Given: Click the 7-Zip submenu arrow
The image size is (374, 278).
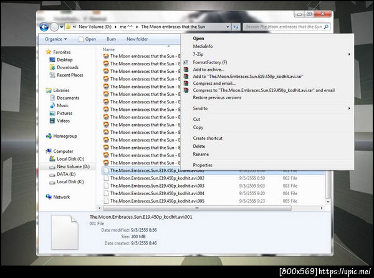Looking at the screenshot, I should (349, 54).
